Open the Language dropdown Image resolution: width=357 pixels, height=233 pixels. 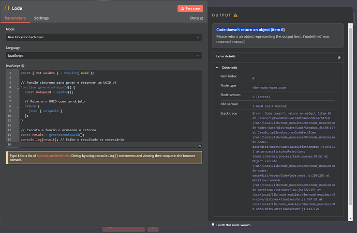coord(104,55)
